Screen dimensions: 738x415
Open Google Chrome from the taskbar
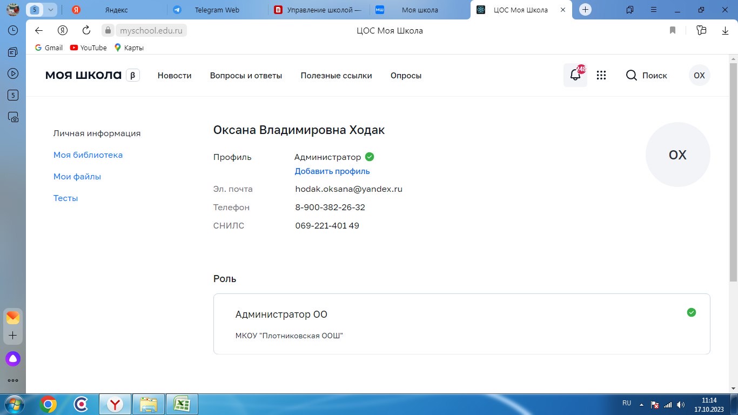(x=48, y=404)
